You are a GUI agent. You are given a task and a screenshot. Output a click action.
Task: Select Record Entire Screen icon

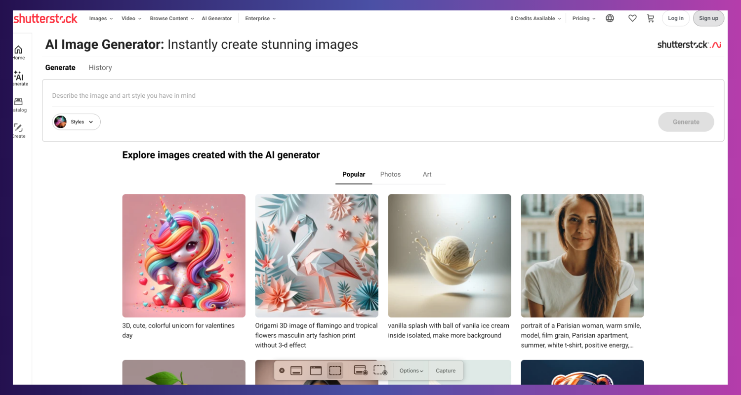tap(361, 371)
